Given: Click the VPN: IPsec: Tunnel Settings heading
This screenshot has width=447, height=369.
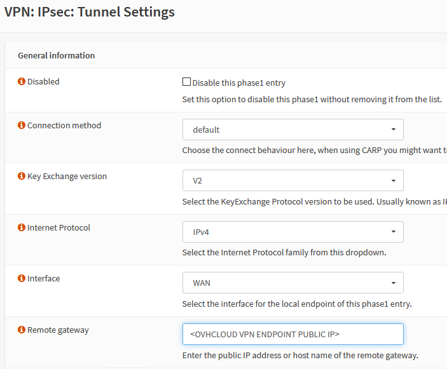Looking at the screenshot, I should click(90, 11).
